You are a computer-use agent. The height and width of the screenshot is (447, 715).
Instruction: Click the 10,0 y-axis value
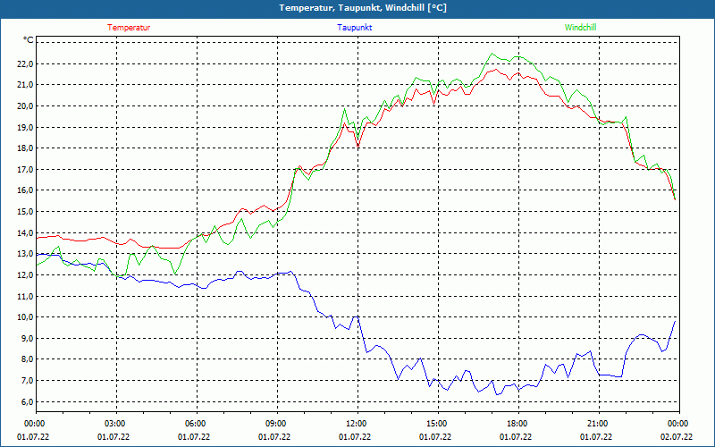tap(25, 317)
